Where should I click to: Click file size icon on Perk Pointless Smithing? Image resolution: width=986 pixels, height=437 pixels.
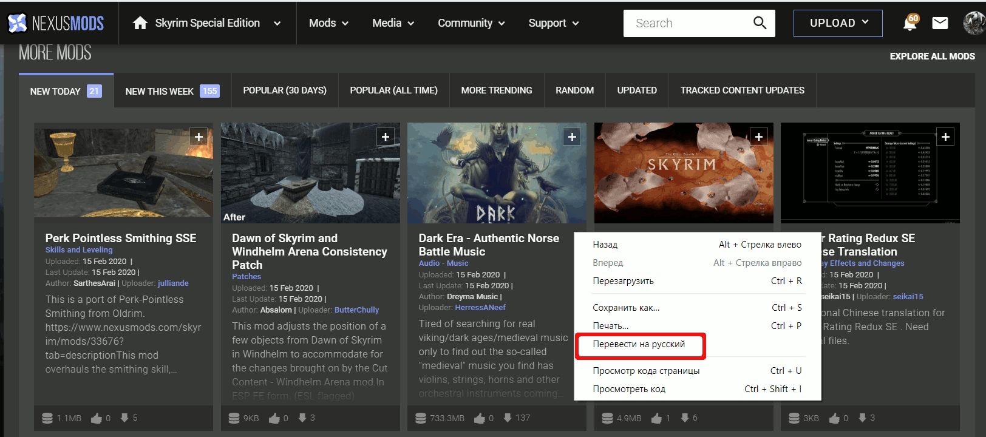47,418
